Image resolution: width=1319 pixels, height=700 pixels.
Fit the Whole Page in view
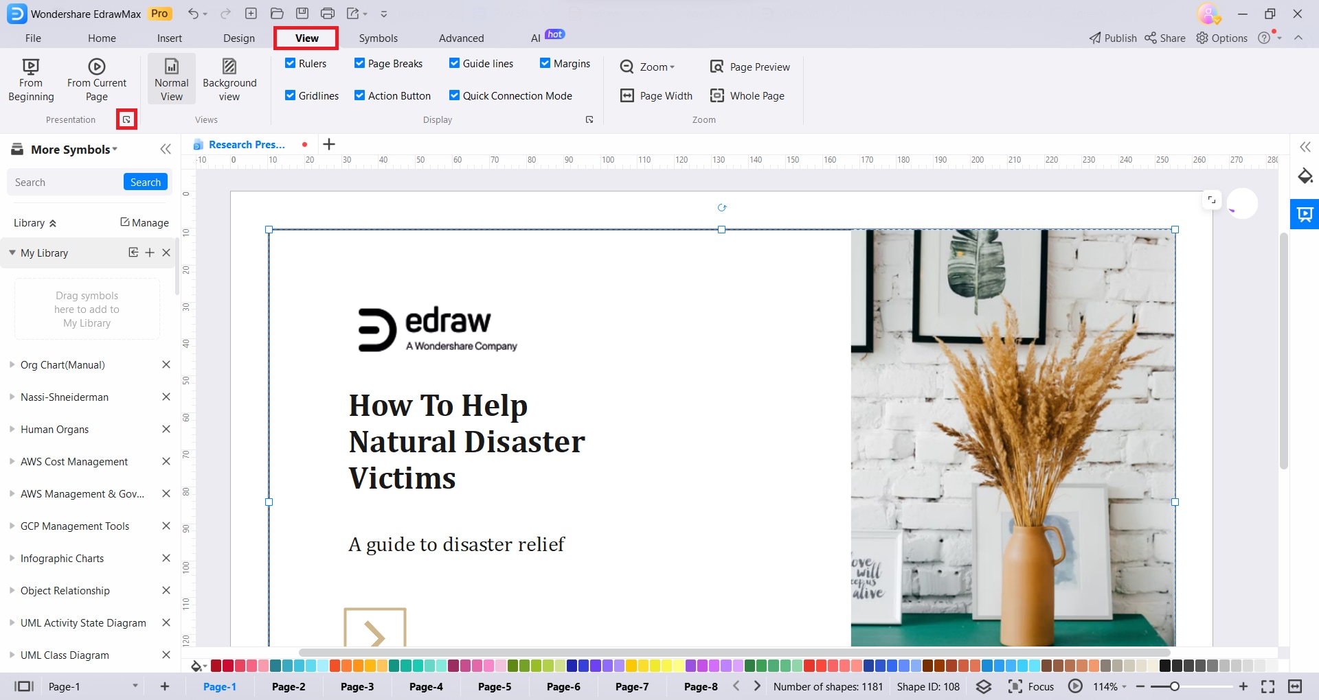[747, 95]
